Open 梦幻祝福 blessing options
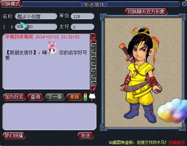This screenshot has width=187, height=146. click(x=14, y=135)
